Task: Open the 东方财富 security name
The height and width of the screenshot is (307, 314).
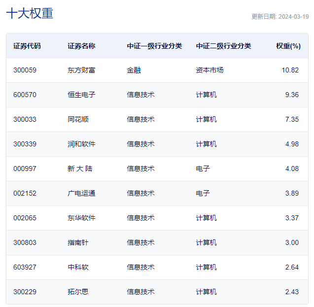Action: pyautogui.click(x=81, y=70)
